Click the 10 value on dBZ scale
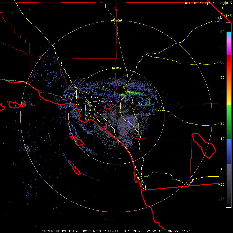Image resolution: width=233 pixels, height=233 pixels. (222, 139)
